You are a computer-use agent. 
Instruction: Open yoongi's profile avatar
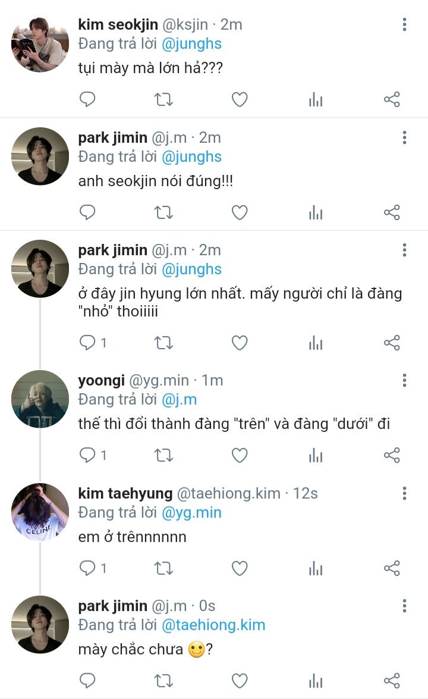pyautogui.click(x=40, y=399)
